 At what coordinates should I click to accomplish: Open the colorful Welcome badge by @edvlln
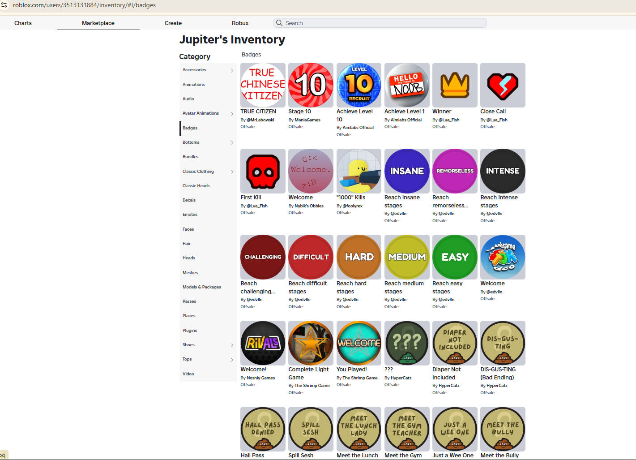point(503,257)
